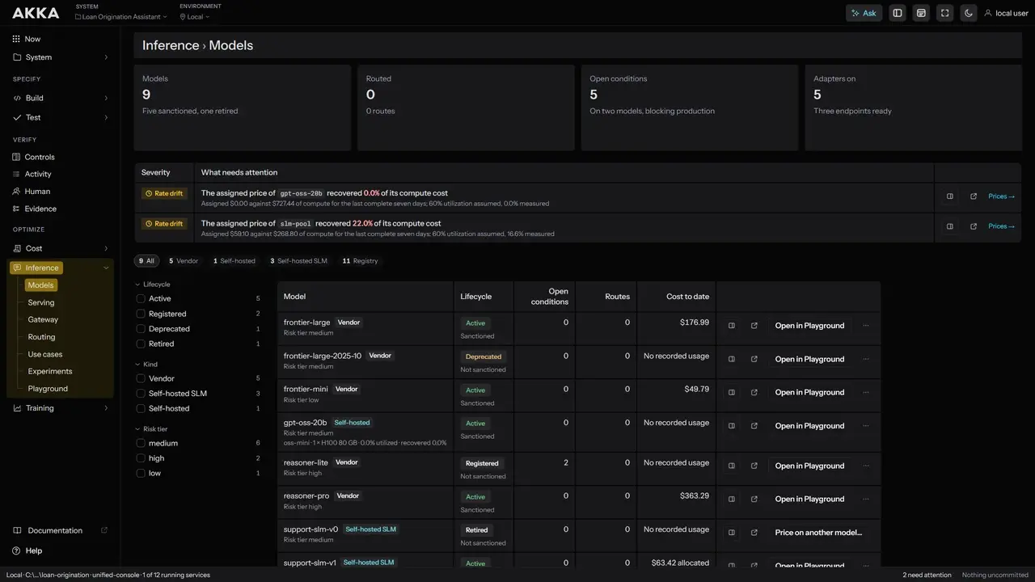This screenshot has height=582, width=1035.
Task: Open external link icon beside Documentation
Action: pyautogui.click(x=103, y=530)
